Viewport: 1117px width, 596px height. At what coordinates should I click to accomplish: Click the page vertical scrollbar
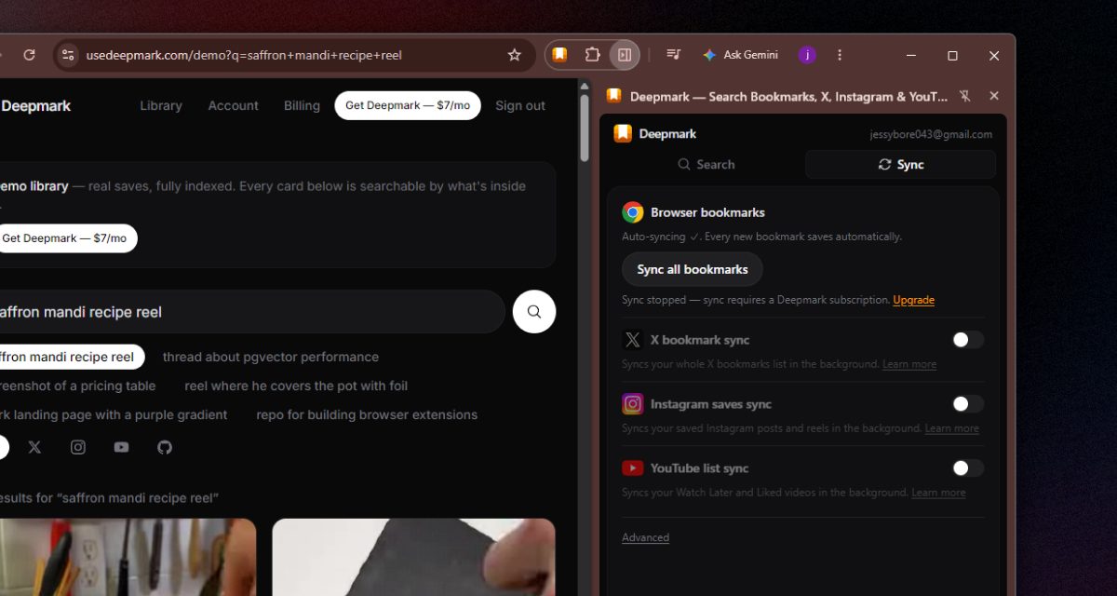(585, 128)
